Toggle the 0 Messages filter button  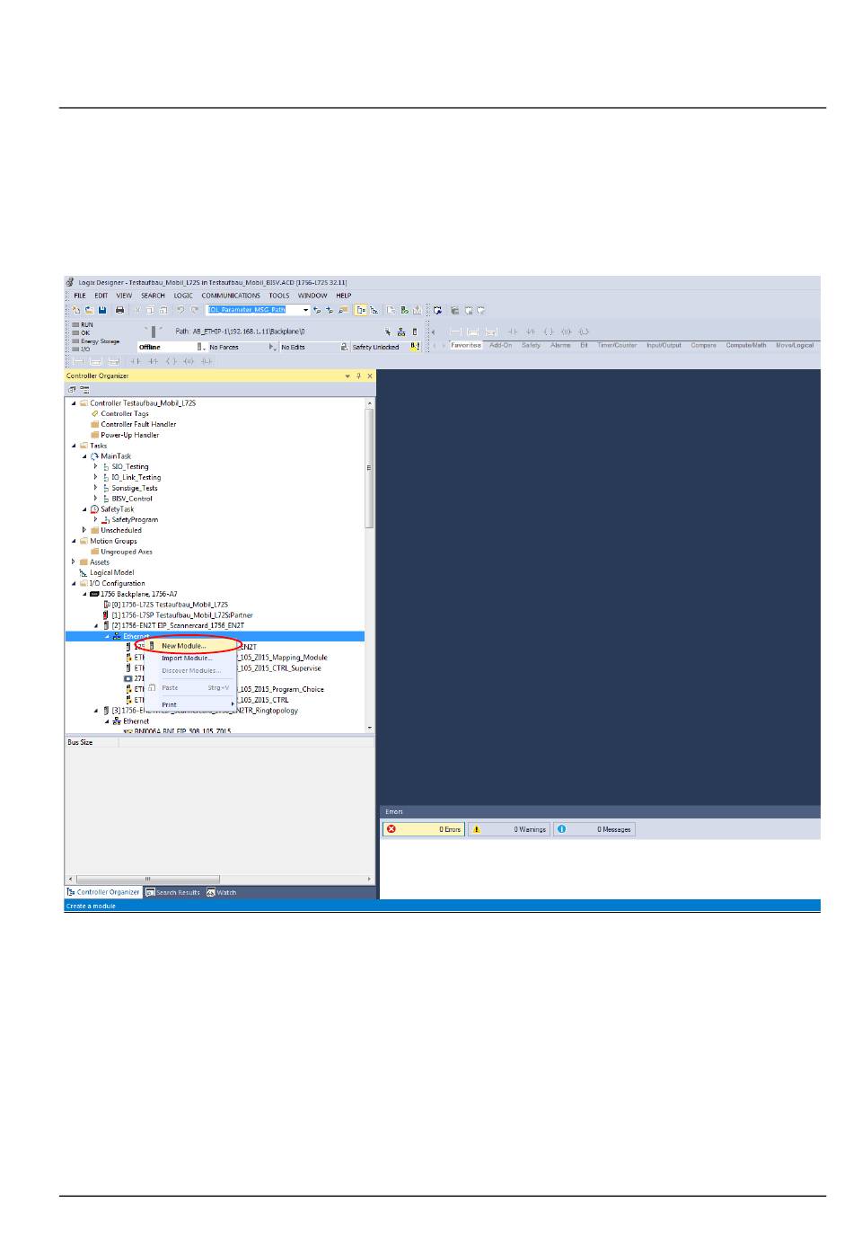click(x=594, y=829)
